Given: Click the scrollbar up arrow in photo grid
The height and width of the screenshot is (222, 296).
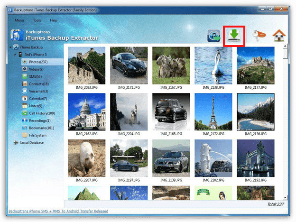Looking at the screenshot, I should [x=285, y=46].
